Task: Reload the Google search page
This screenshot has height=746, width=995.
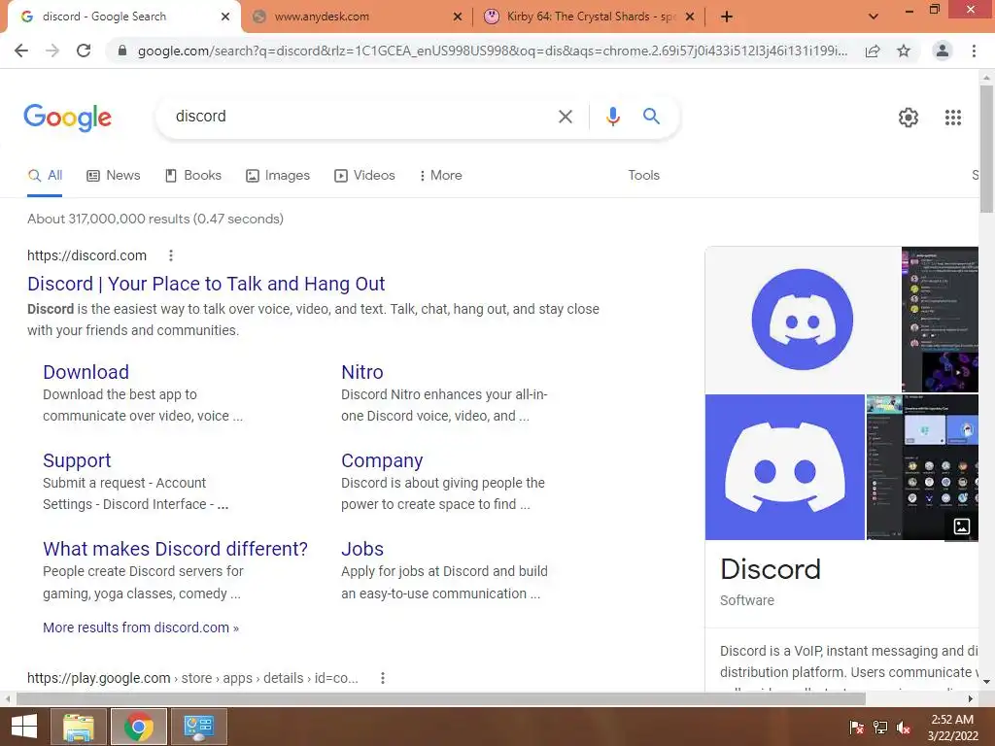Action: (84, 51)
